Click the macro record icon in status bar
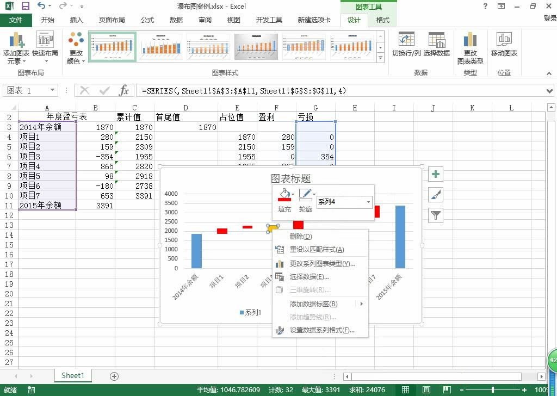Image resolution: width=557 pixels, height=396 pixels. pos(31,389)
